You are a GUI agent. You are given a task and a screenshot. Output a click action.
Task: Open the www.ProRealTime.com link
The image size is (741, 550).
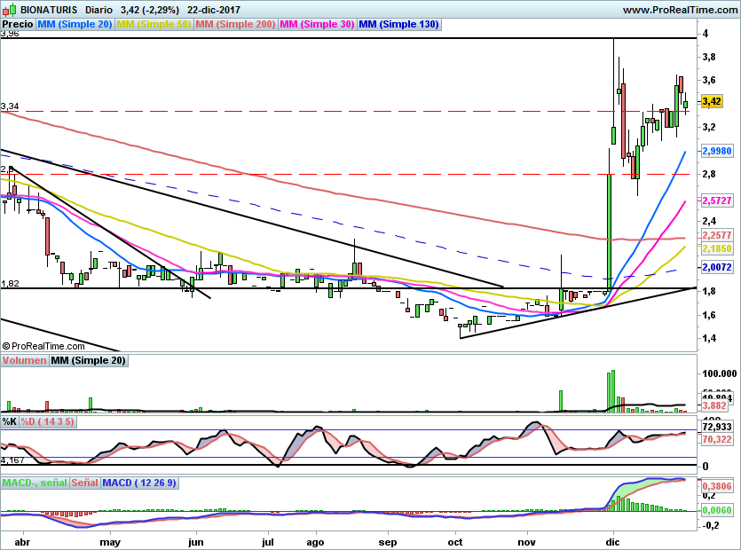pyautogui.click(x=681, y=9)
